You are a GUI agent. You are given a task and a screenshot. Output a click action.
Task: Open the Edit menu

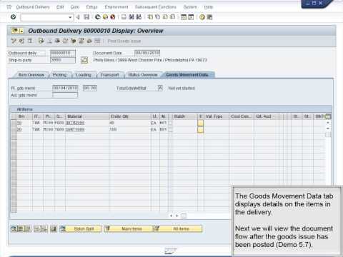click(x=60, y=7)
